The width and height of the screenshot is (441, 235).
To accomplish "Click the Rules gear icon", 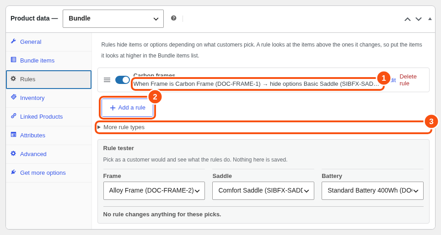I will pos(13,78).
